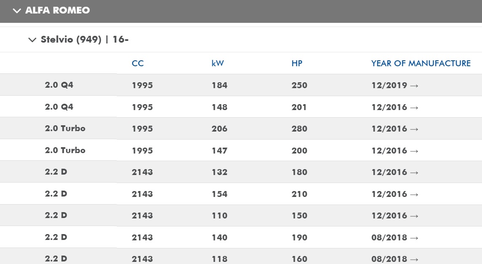This screenshot has width=482, height=264.
Task: Collapse the ALFA ROMEO section chevron
Action: coord(17,11)
